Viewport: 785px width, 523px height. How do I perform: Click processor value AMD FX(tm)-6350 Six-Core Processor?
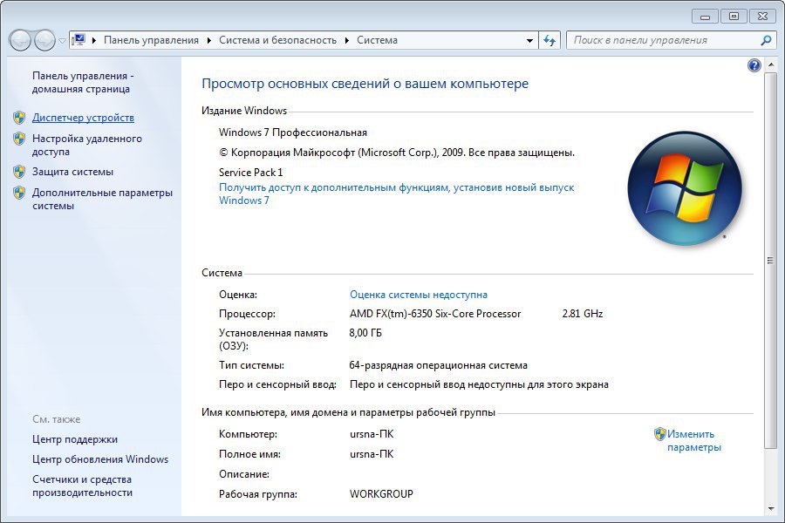coord(435,314)
